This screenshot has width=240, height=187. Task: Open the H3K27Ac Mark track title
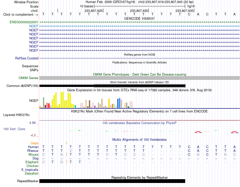[x=139, y=111]
